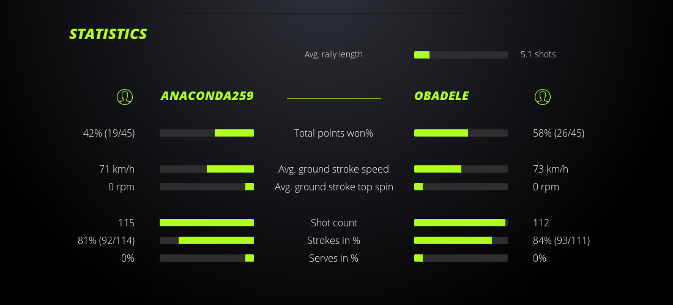Click the Total points won% label
This screenshot has height=305, width=673.
point(333,133)
